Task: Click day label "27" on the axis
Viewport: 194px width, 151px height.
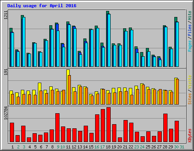Action: pos(159,147)
